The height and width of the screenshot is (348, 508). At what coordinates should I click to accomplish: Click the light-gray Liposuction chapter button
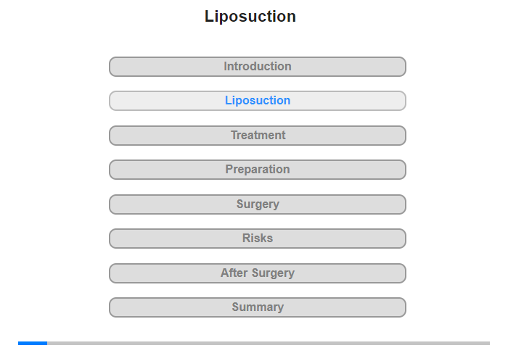point(257,101)
